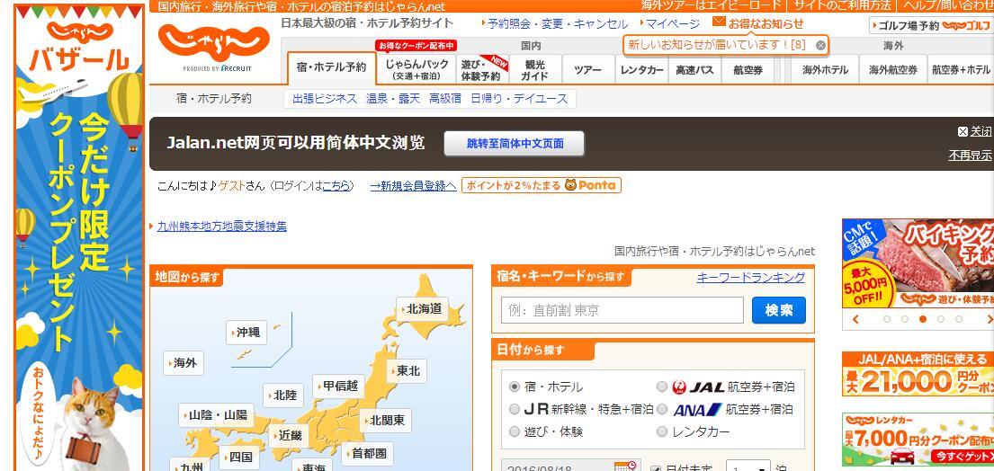Select the fourth carousel dot indicator
Screen dimensions: 994x471
[941, 319]
